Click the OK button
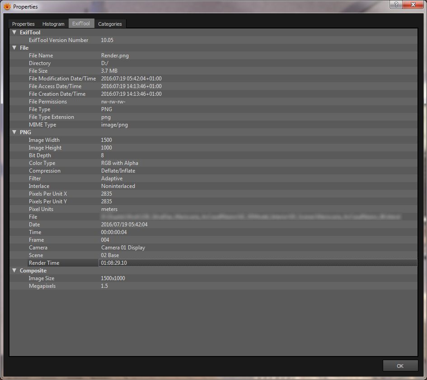 tap(400, 366)
